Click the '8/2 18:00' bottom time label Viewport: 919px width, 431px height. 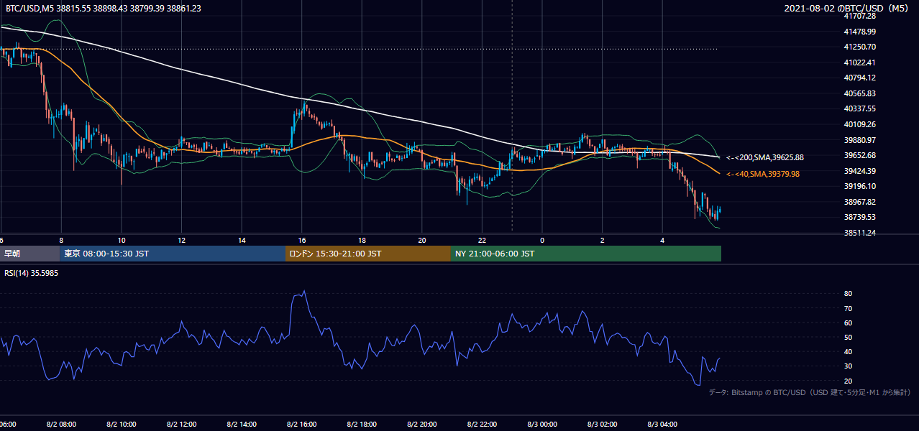(362, 425)
